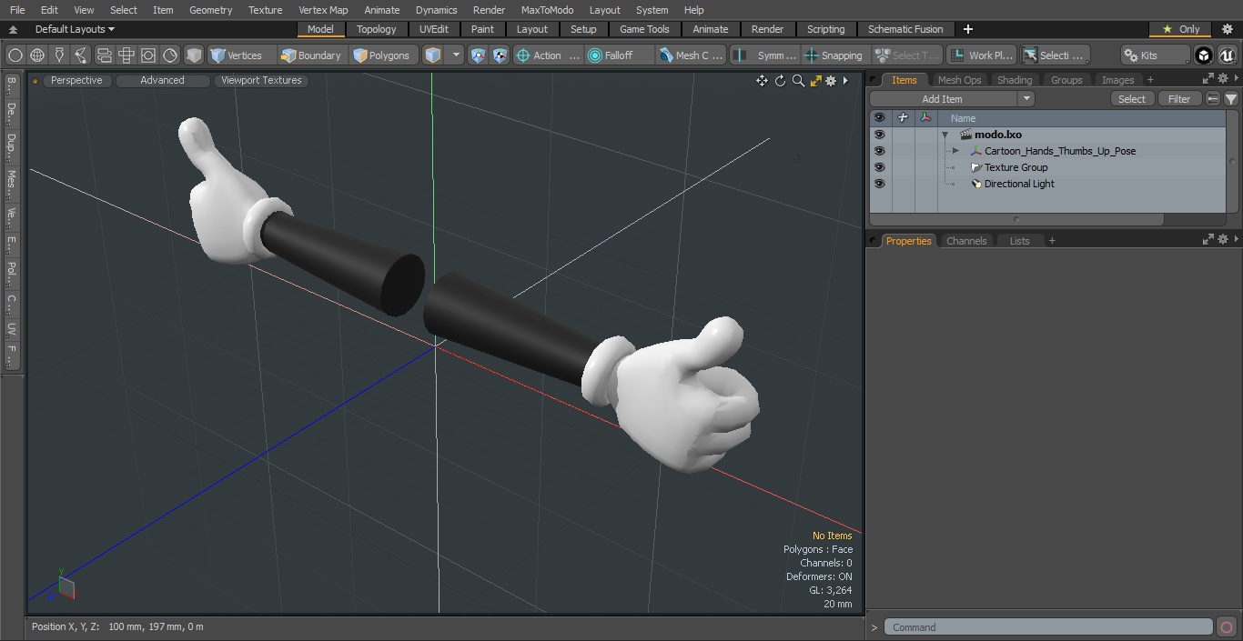Viewport: 1243px width, 641px height.
Task: Click the Add Item button
Action: [943, 99]
